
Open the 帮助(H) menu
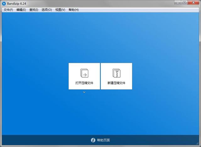point(73,10)
